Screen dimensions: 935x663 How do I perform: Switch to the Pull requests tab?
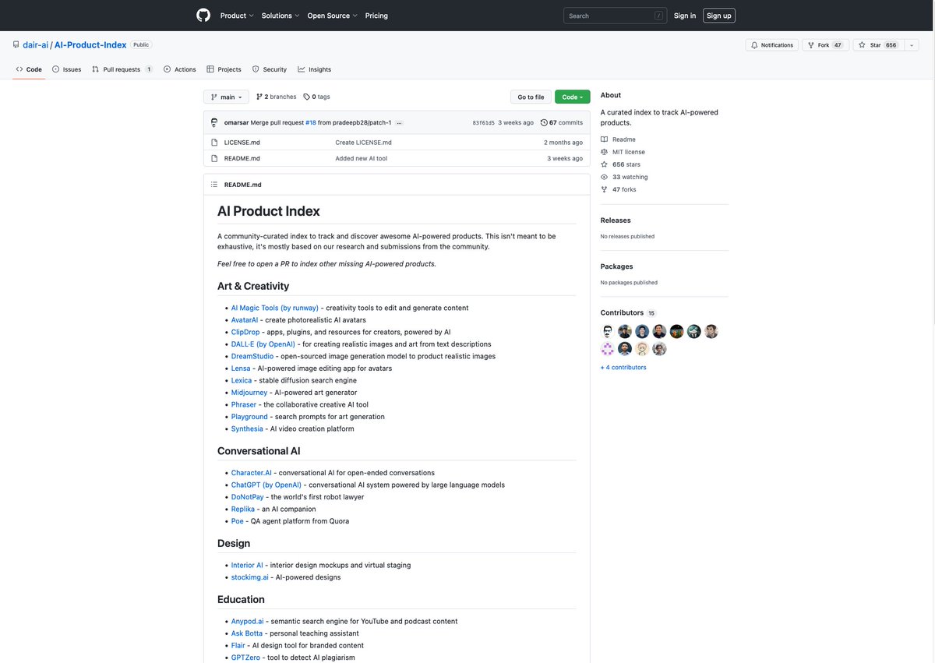pos(122,69)
